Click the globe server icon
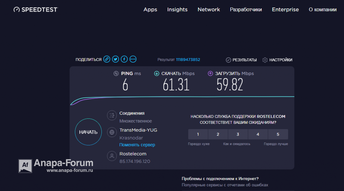The image size is (344, 191). [112, 132]
